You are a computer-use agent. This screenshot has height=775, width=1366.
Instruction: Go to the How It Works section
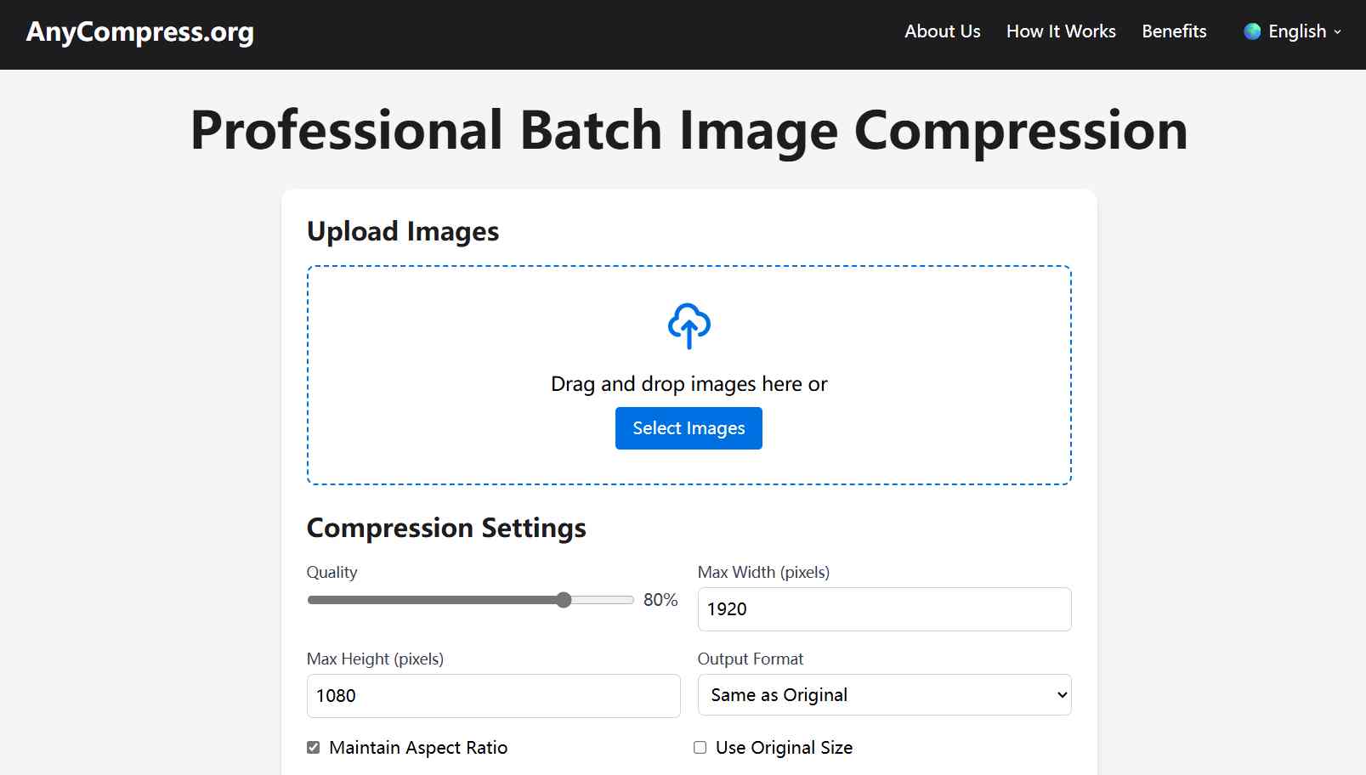pos(1061,31)
